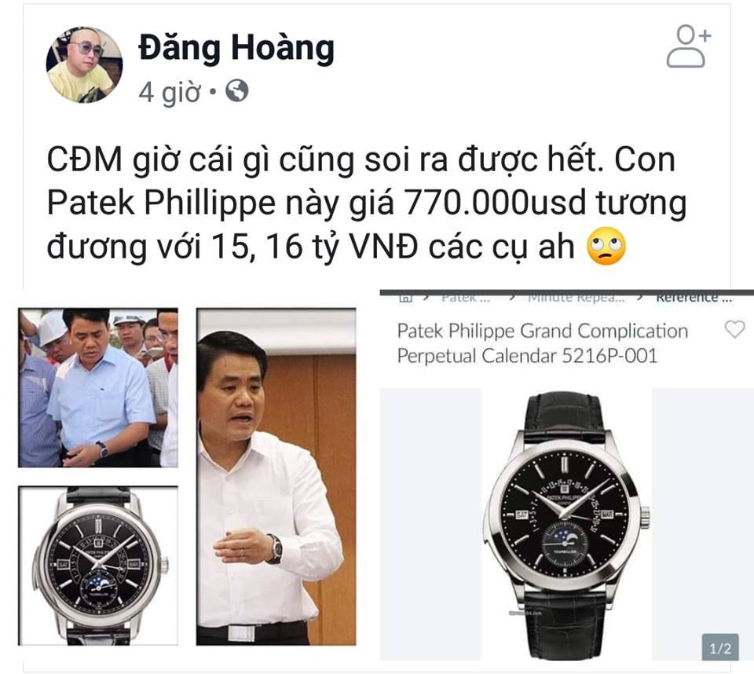Click the add friend icon
The image size is (754, 674).
tap(688, 46)
